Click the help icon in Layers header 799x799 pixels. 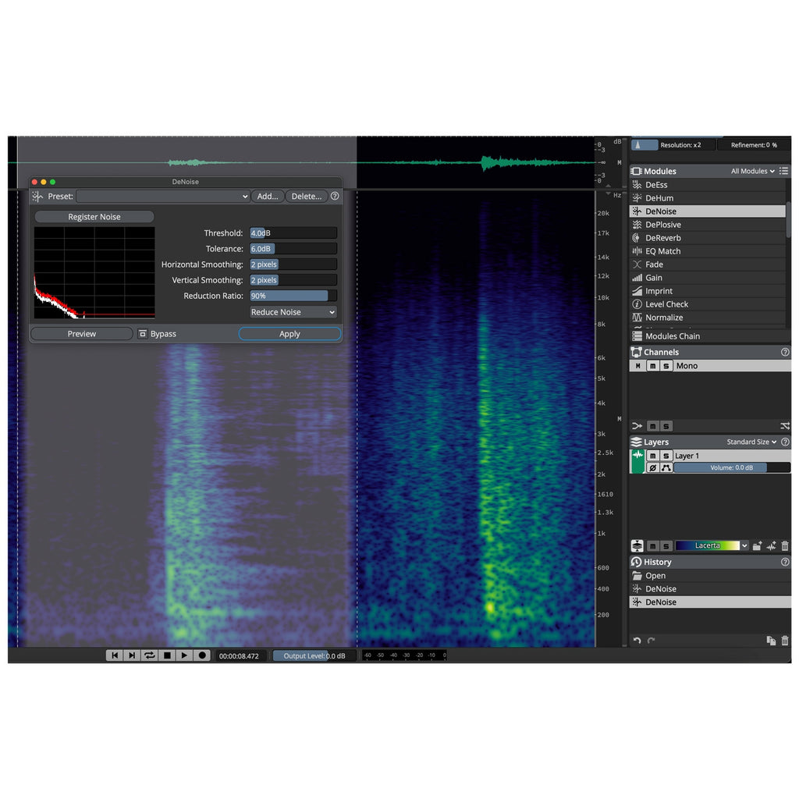pyautogui.click(x=785, y=442)
